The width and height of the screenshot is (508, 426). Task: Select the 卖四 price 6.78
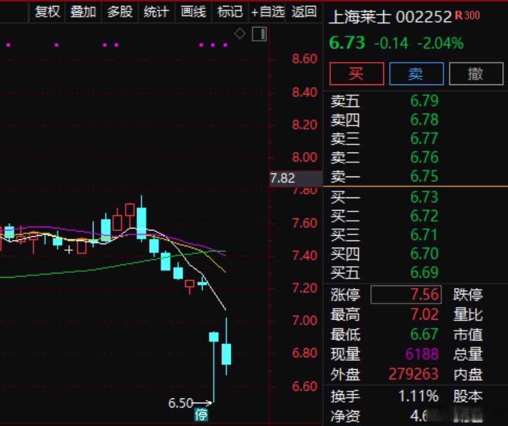tap(424, 119)
